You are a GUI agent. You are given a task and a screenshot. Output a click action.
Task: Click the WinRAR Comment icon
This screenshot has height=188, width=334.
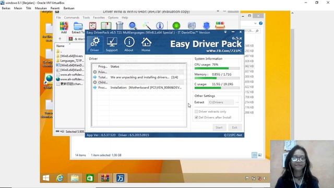[192, 26]
